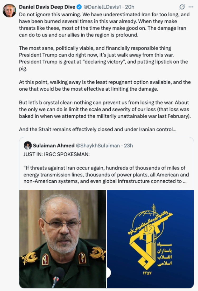The width and height of the screenshot is (198, 291).
Task: Open the @ShaykhSulaiman handle
Action: pyautogui.click(x=98, y=145)
